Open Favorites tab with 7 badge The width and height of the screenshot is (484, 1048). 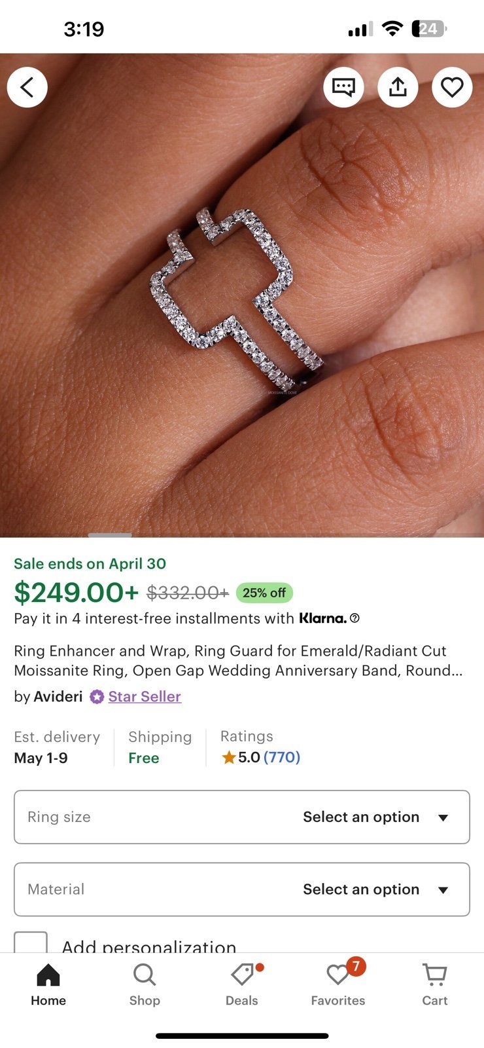coord(338,984)
